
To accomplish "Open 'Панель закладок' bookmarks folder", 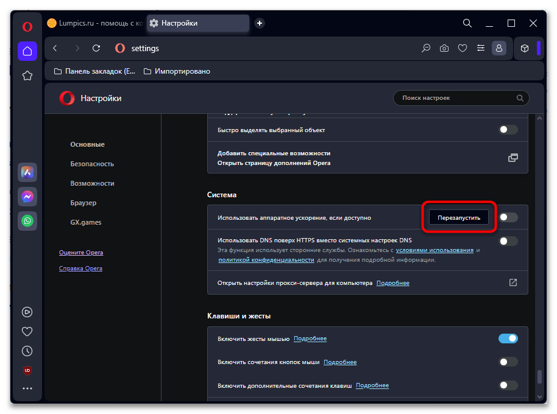I will pyautogui.click(x=94, y=71).
